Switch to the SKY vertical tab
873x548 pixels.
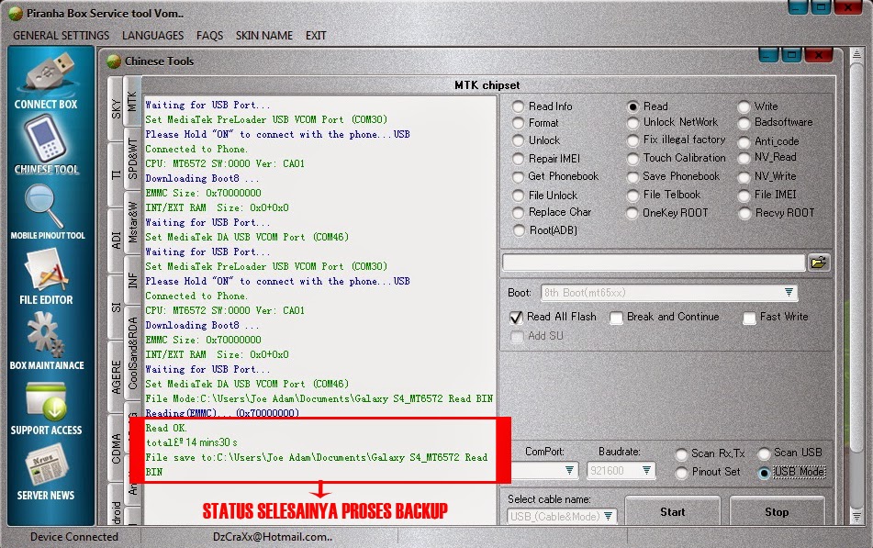[x=116, y=108]
